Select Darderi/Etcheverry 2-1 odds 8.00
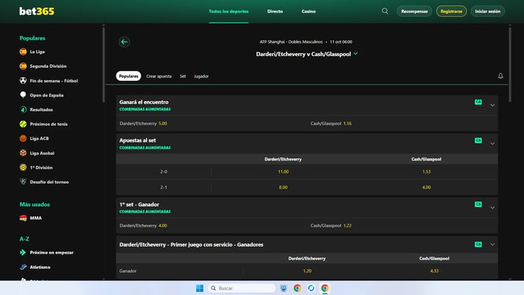The width and height of the screenshot is (524, 295). [x=283, y=187]
